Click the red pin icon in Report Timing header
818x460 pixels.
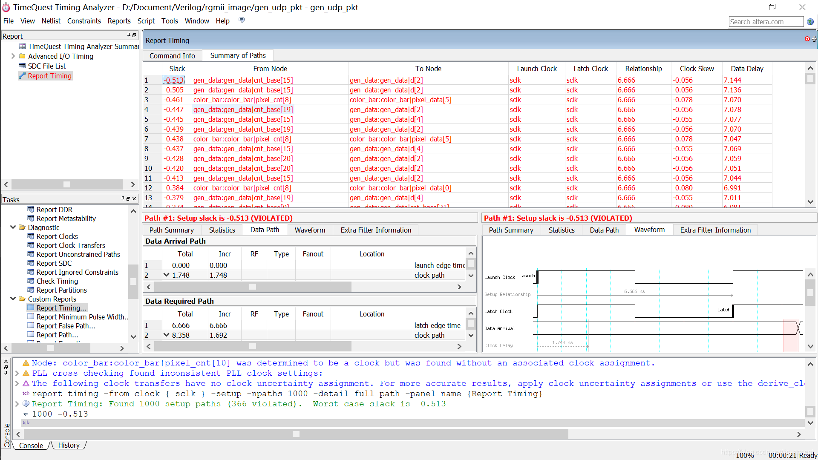[807, 39]
